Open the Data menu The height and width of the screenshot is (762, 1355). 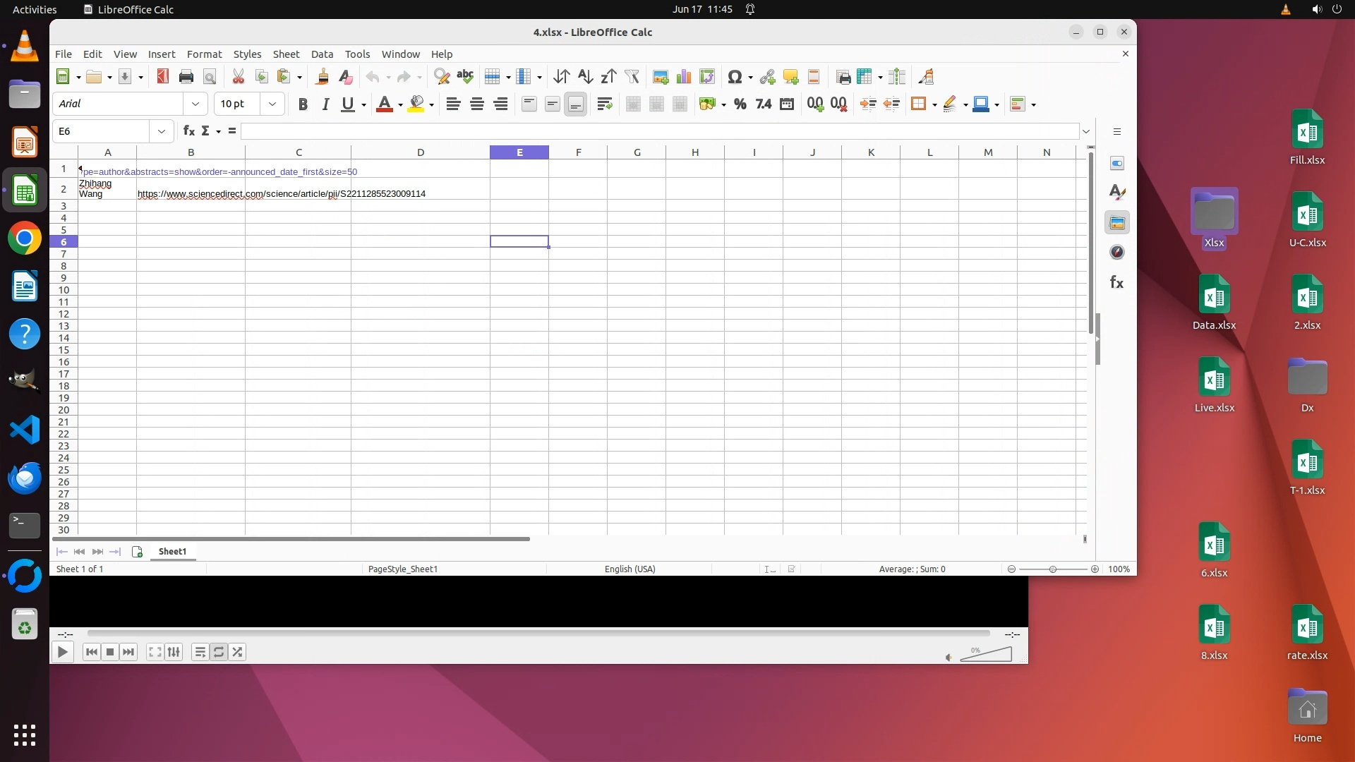coord(322,54)
